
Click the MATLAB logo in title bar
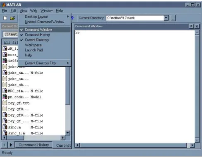pos(3,5)
